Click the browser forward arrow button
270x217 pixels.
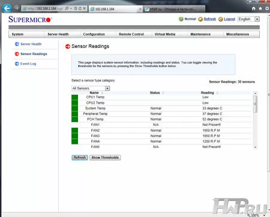17,8
